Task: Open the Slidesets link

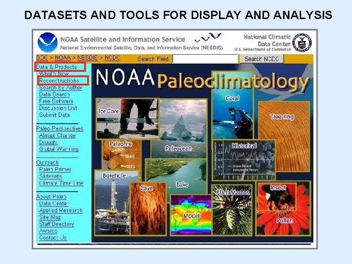Action: pos(50,176)
